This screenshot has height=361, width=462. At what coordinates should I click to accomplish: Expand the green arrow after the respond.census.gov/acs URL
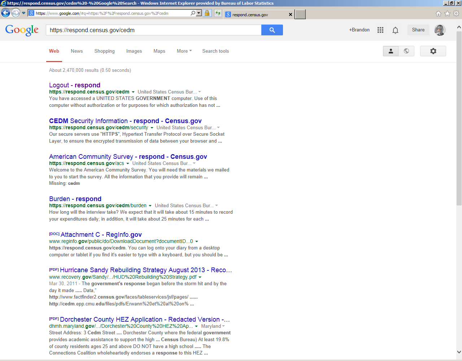click(x=128, y=164)
